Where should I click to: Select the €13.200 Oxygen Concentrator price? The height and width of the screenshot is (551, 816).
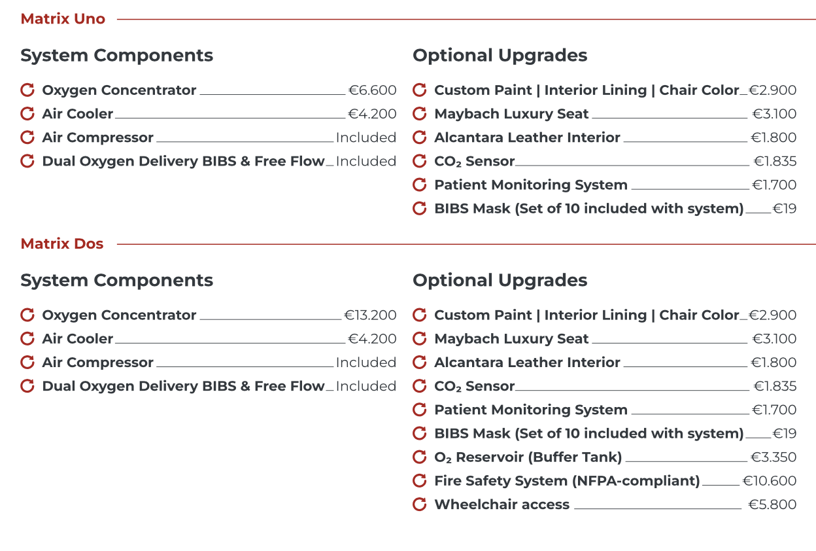(371, 315)
